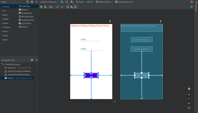Select the pan hand tool

pos(189,89)
